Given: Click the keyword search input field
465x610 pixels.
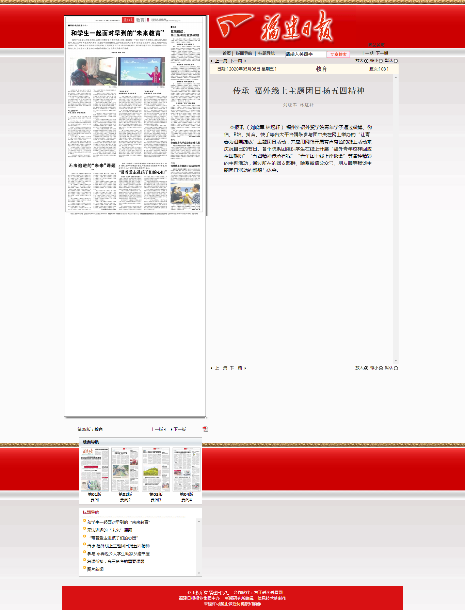Looking at the screenshot, I should click(305, 54).
